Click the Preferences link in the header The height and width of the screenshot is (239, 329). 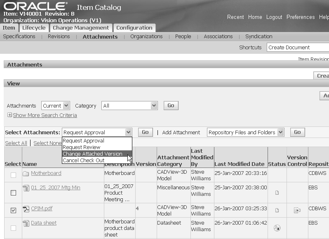point(301,17)
